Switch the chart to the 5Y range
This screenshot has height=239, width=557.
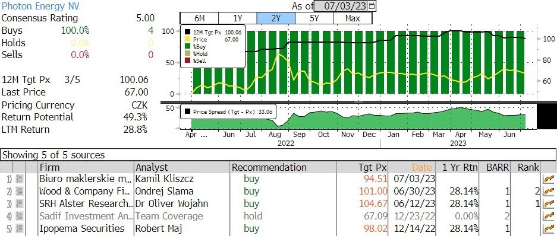314,18
